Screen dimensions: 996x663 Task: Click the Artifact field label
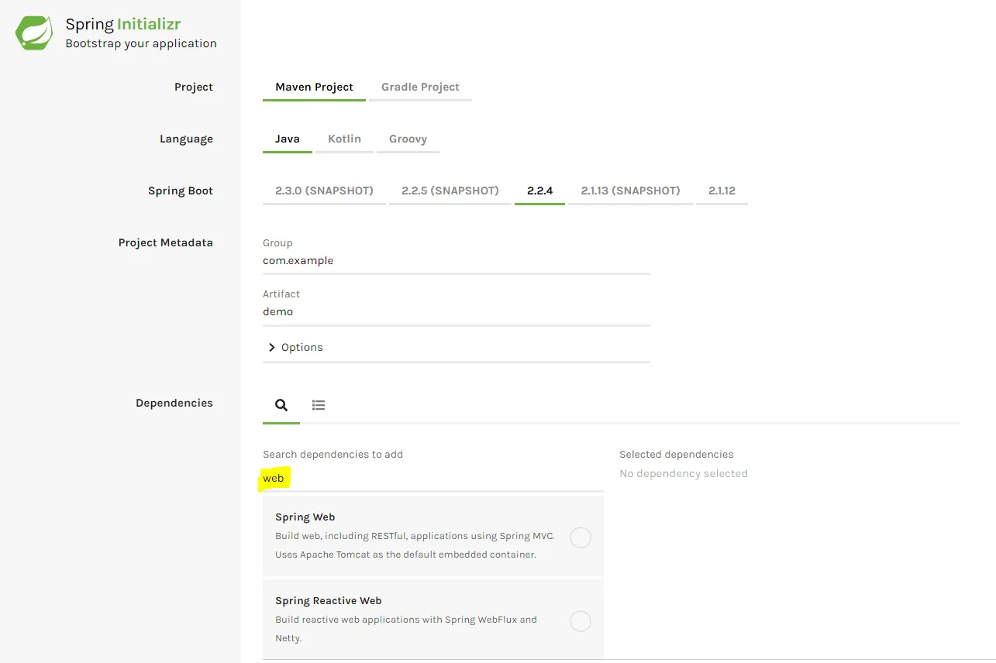pos(281,294)
